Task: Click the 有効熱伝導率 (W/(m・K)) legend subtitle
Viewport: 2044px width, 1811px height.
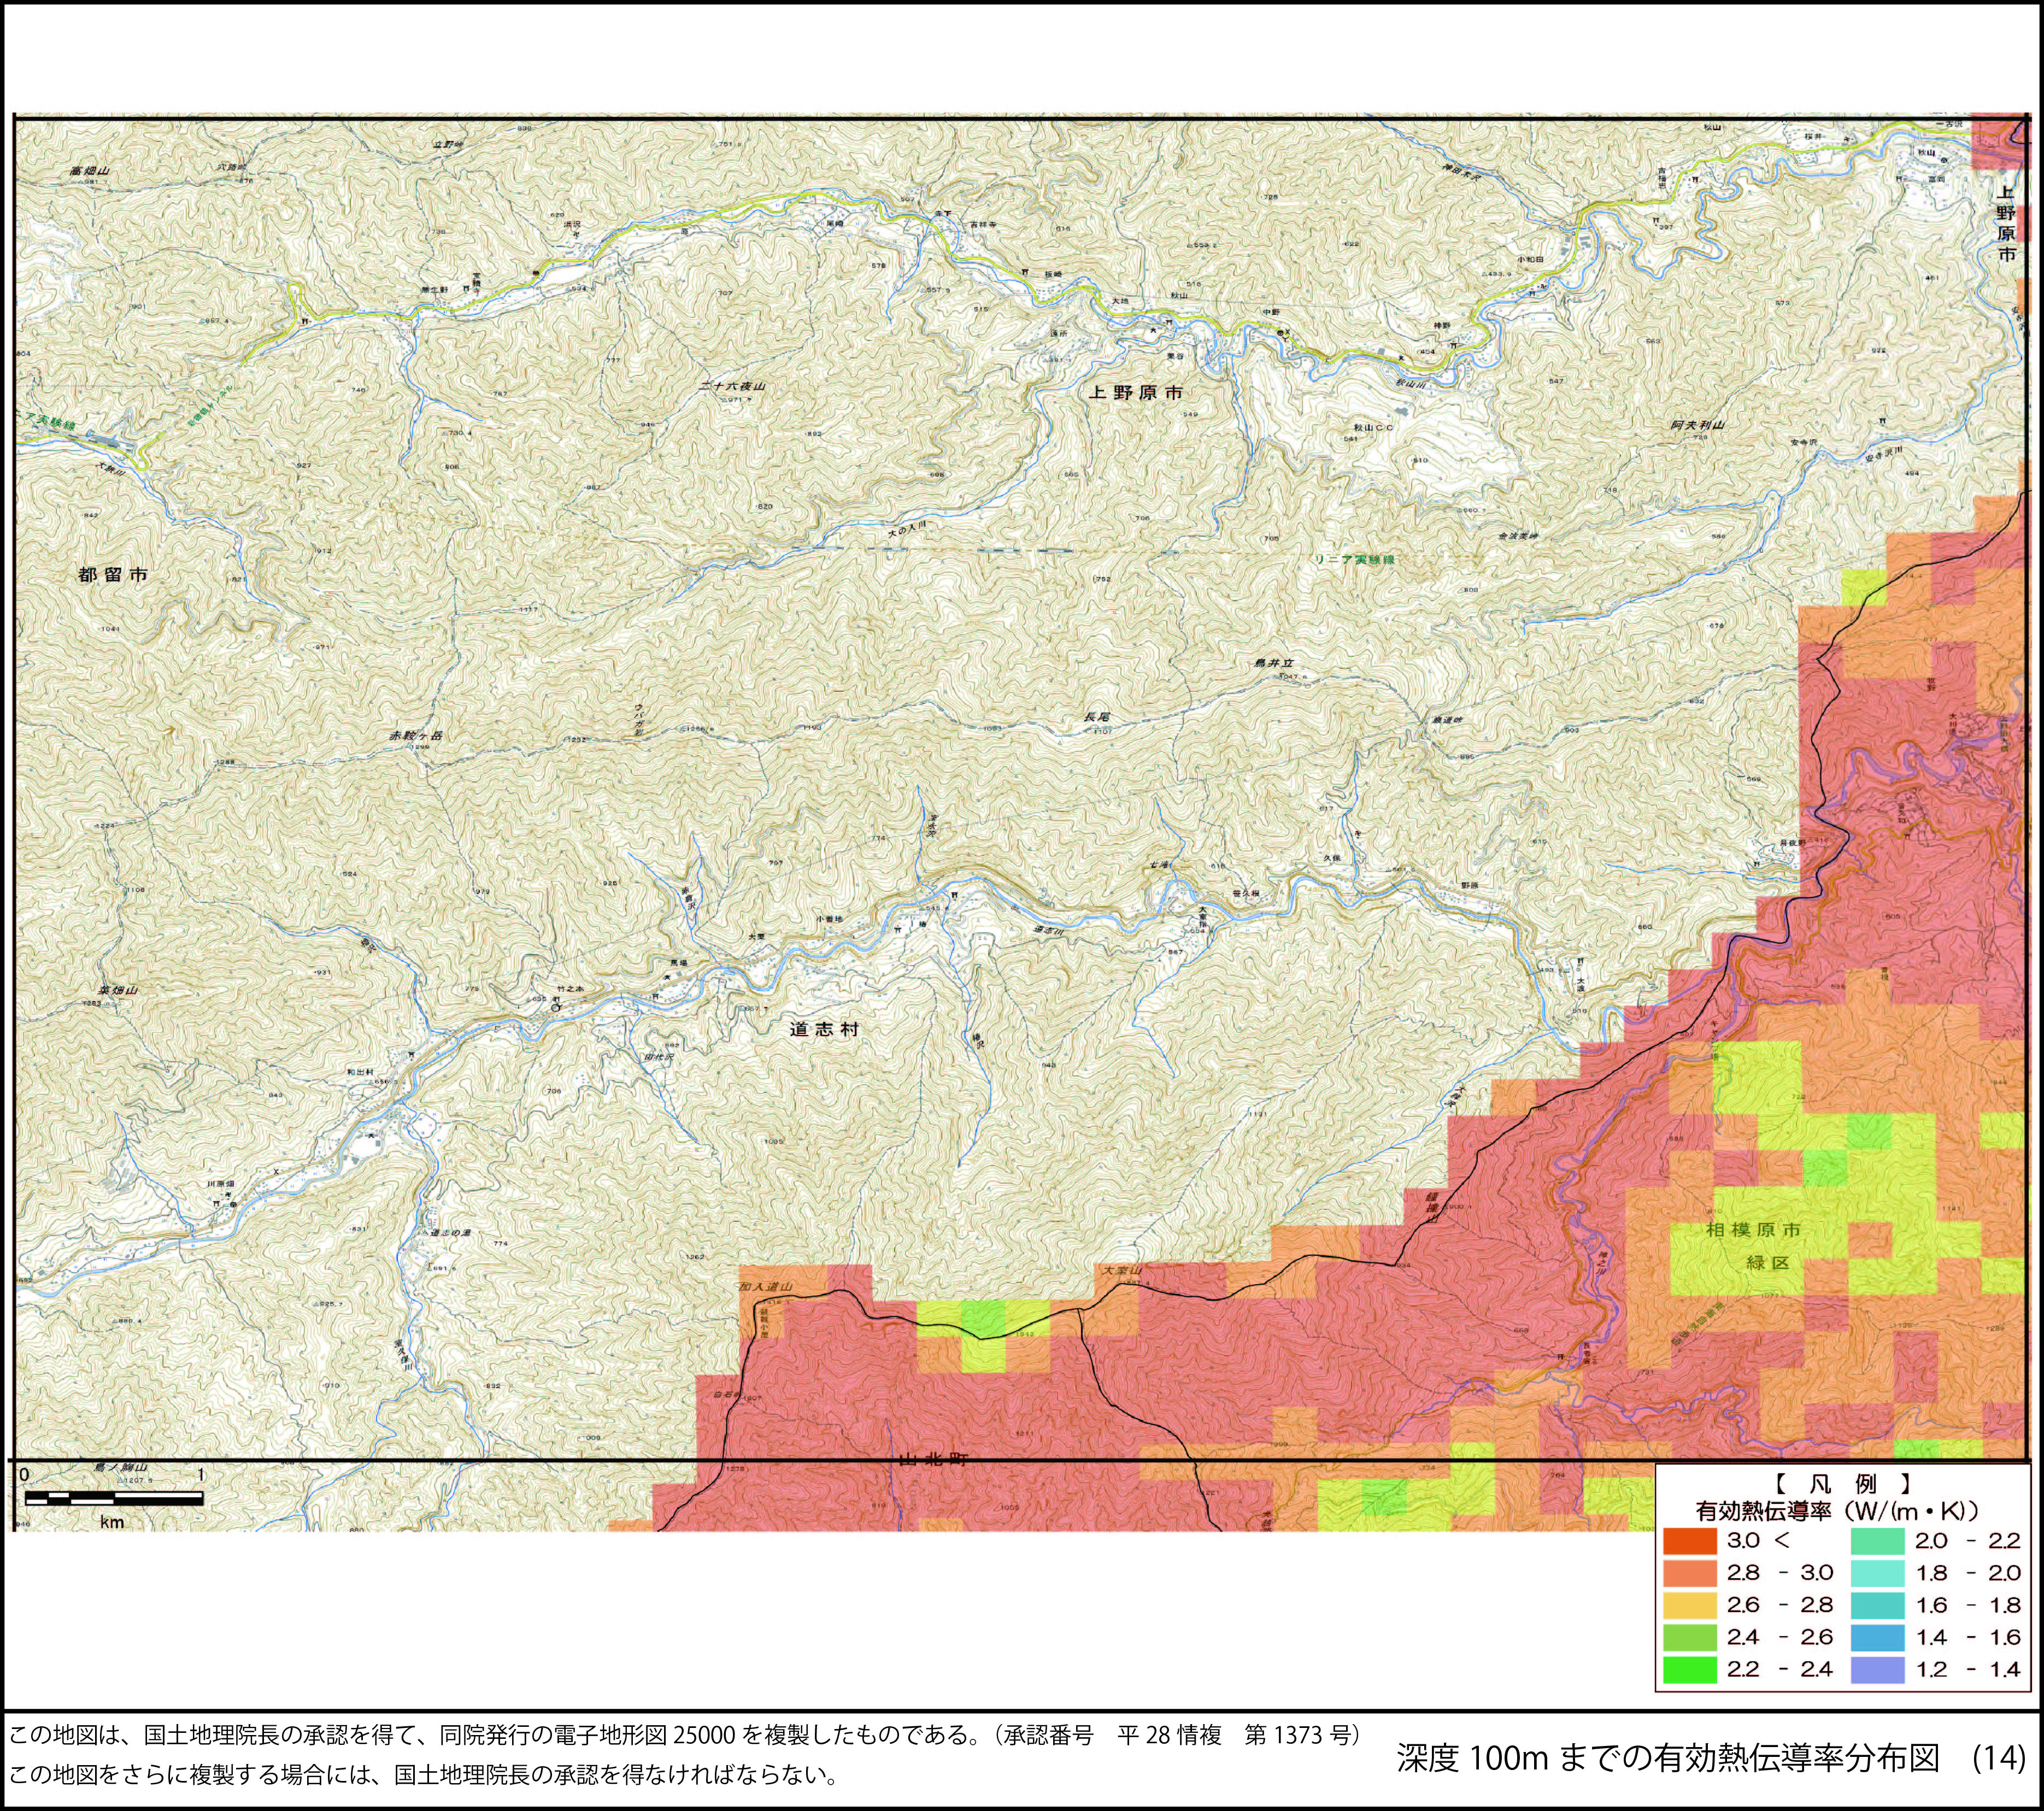Action: 1837,1511
